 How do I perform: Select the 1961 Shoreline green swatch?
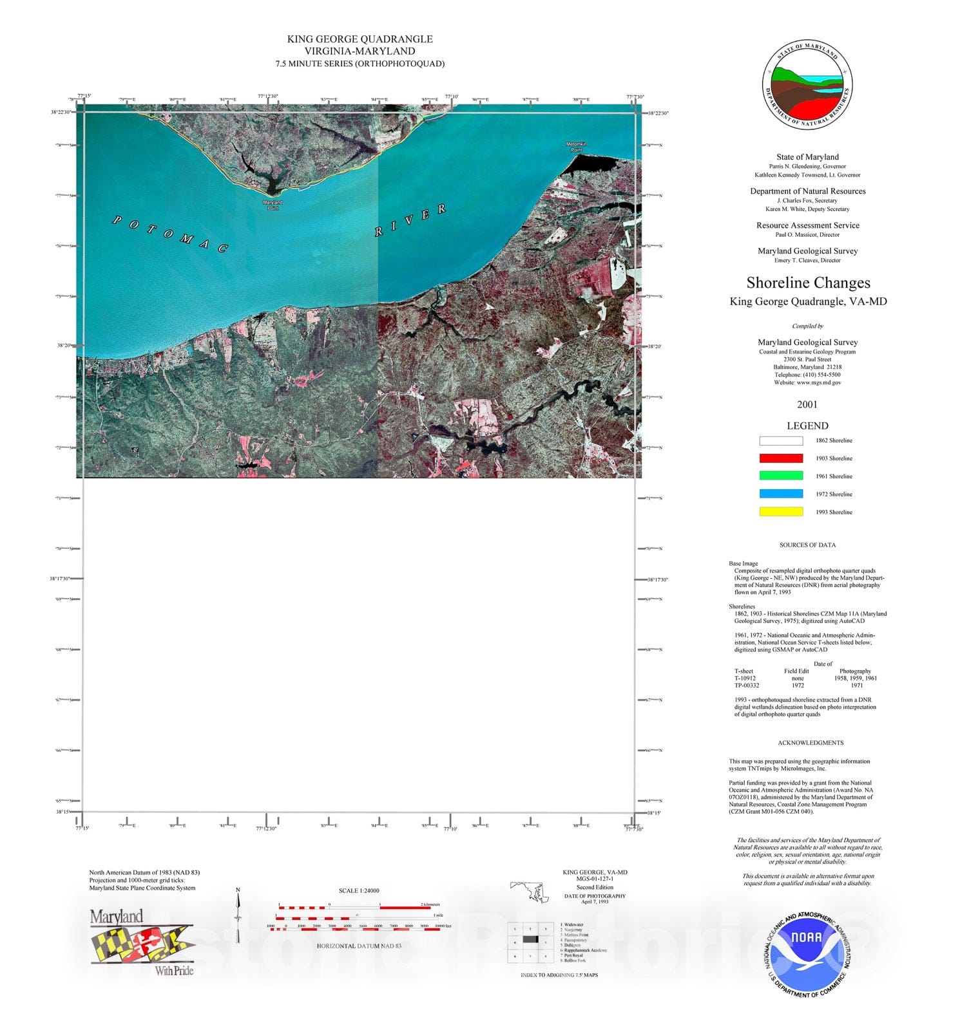(x=781, y=476)
